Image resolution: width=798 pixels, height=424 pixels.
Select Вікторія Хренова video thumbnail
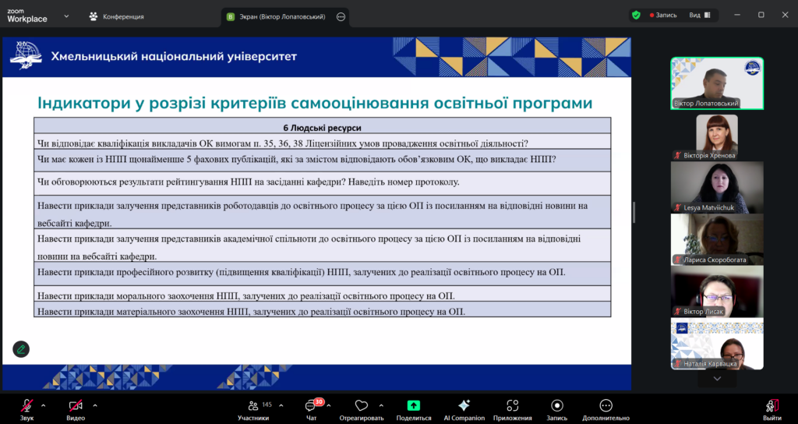[x=717, y=136]
